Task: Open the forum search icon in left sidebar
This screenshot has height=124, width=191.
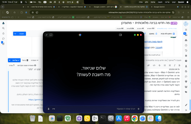Action: click(x=4, y=28)
